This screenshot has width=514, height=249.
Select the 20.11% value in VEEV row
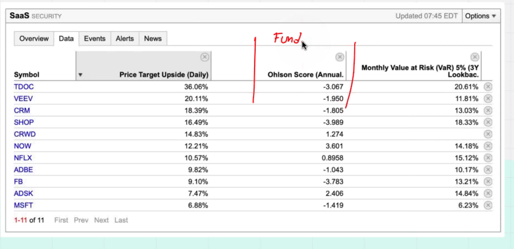tap(197, 98)
